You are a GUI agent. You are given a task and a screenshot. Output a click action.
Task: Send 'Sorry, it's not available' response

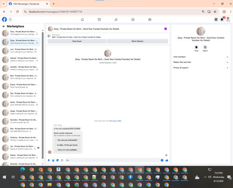pos(68,150)
